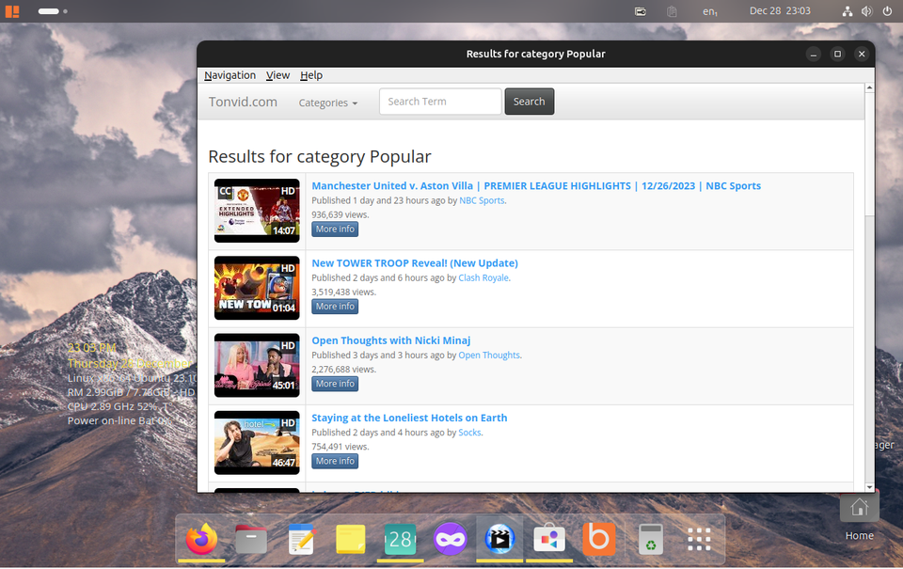Open the View menu
Viewport: 903px width, 569px height.
pos(277,75)
